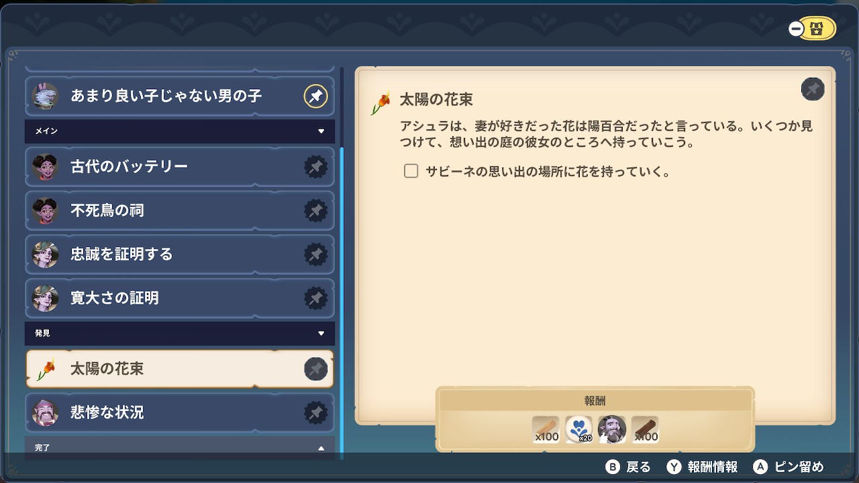Click the blue heart x20 reward icon
This screenshot has height=483, width=859.
pos(579,429)
